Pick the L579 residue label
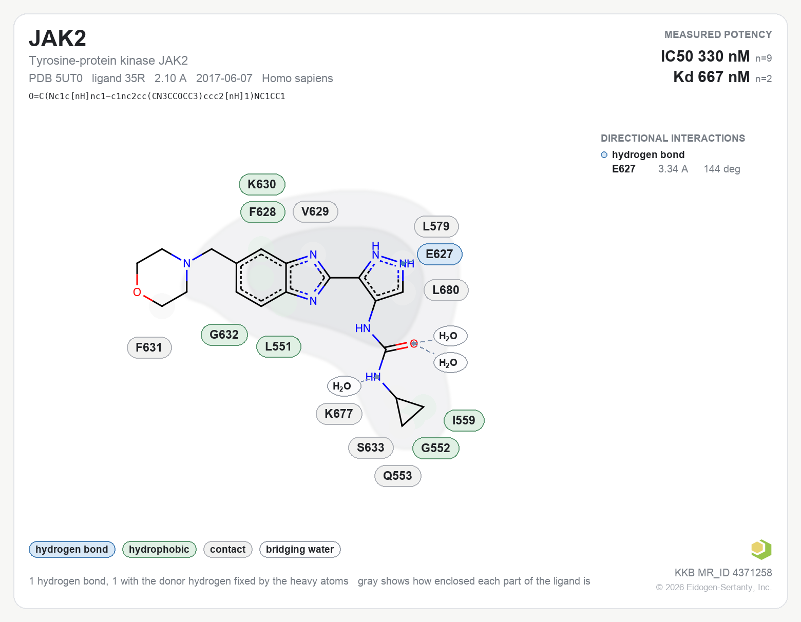 (436, 226)
